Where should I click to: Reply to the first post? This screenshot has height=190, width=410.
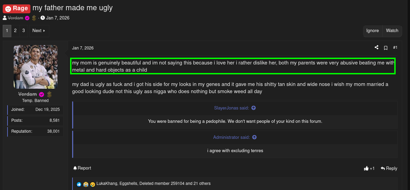click(x=389, y=168)
